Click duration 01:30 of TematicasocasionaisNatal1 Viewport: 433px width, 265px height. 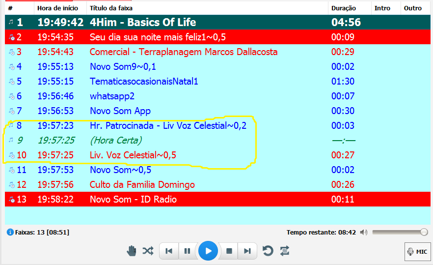tap(343, 81)
